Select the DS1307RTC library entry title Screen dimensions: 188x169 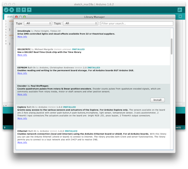pyautogui.click(x=24, y=49)
